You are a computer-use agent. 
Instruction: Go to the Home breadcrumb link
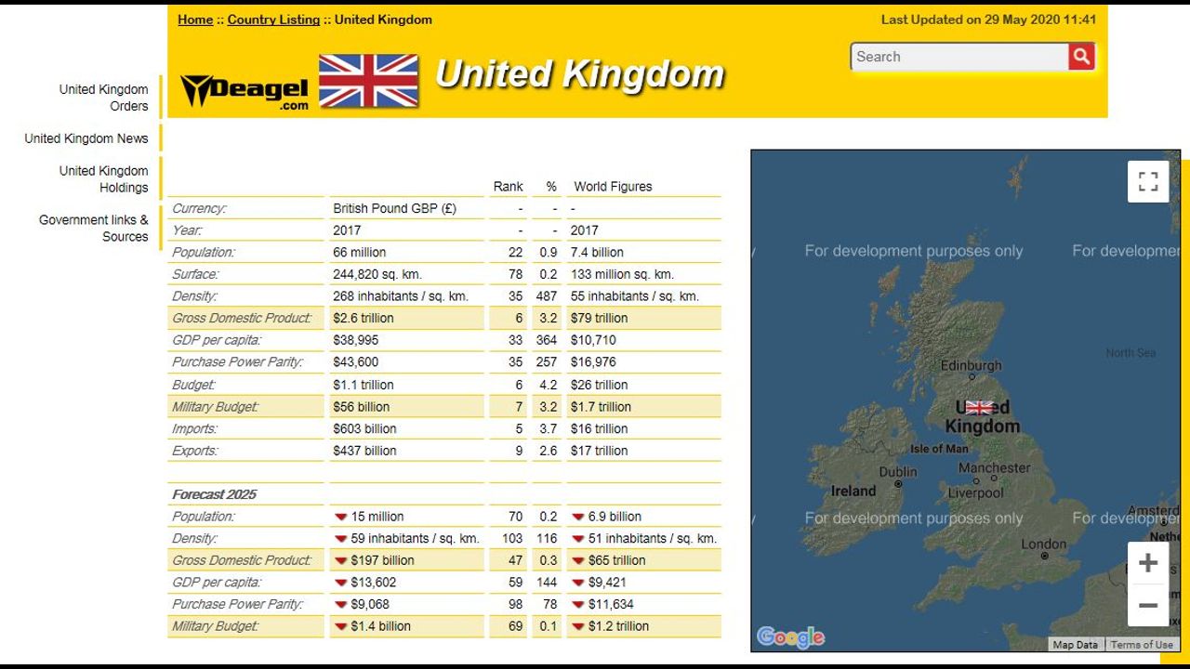[x=195, y=20]
